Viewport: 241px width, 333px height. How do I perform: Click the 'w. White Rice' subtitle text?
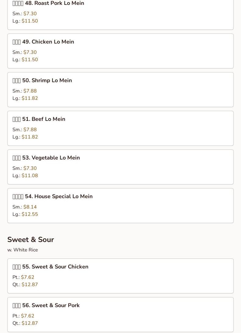pyautogui.click(x=23, y=250)
